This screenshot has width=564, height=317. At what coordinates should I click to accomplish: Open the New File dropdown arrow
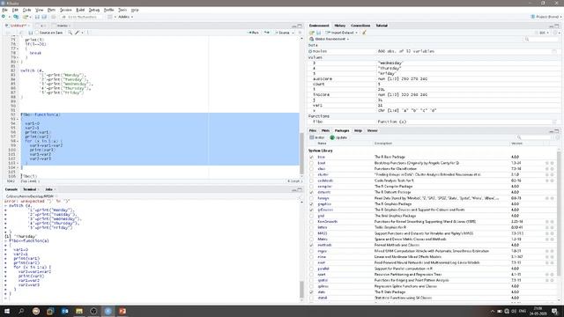[9, 17]
